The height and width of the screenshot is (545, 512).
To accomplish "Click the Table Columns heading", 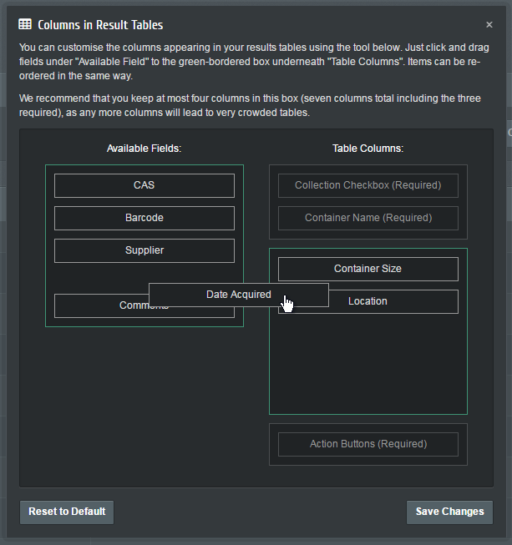I will tap(368, 149).
